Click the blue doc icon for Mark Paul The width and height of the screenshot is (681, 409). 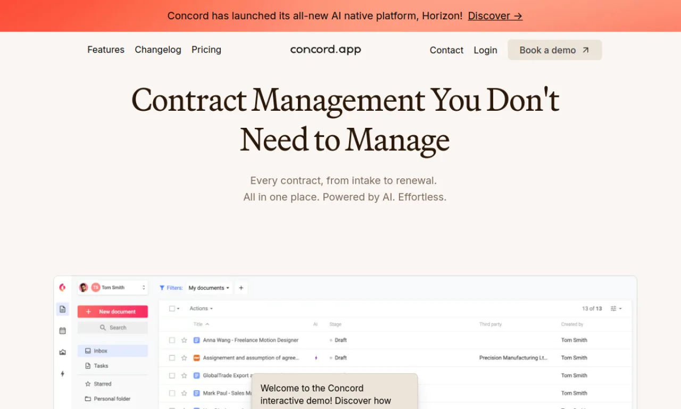click(x=196, y=393)
